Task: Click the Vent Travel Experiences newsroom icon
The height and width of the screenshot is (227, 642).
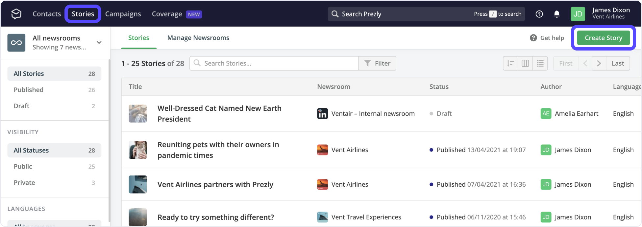Action: [x=322, y=217]
